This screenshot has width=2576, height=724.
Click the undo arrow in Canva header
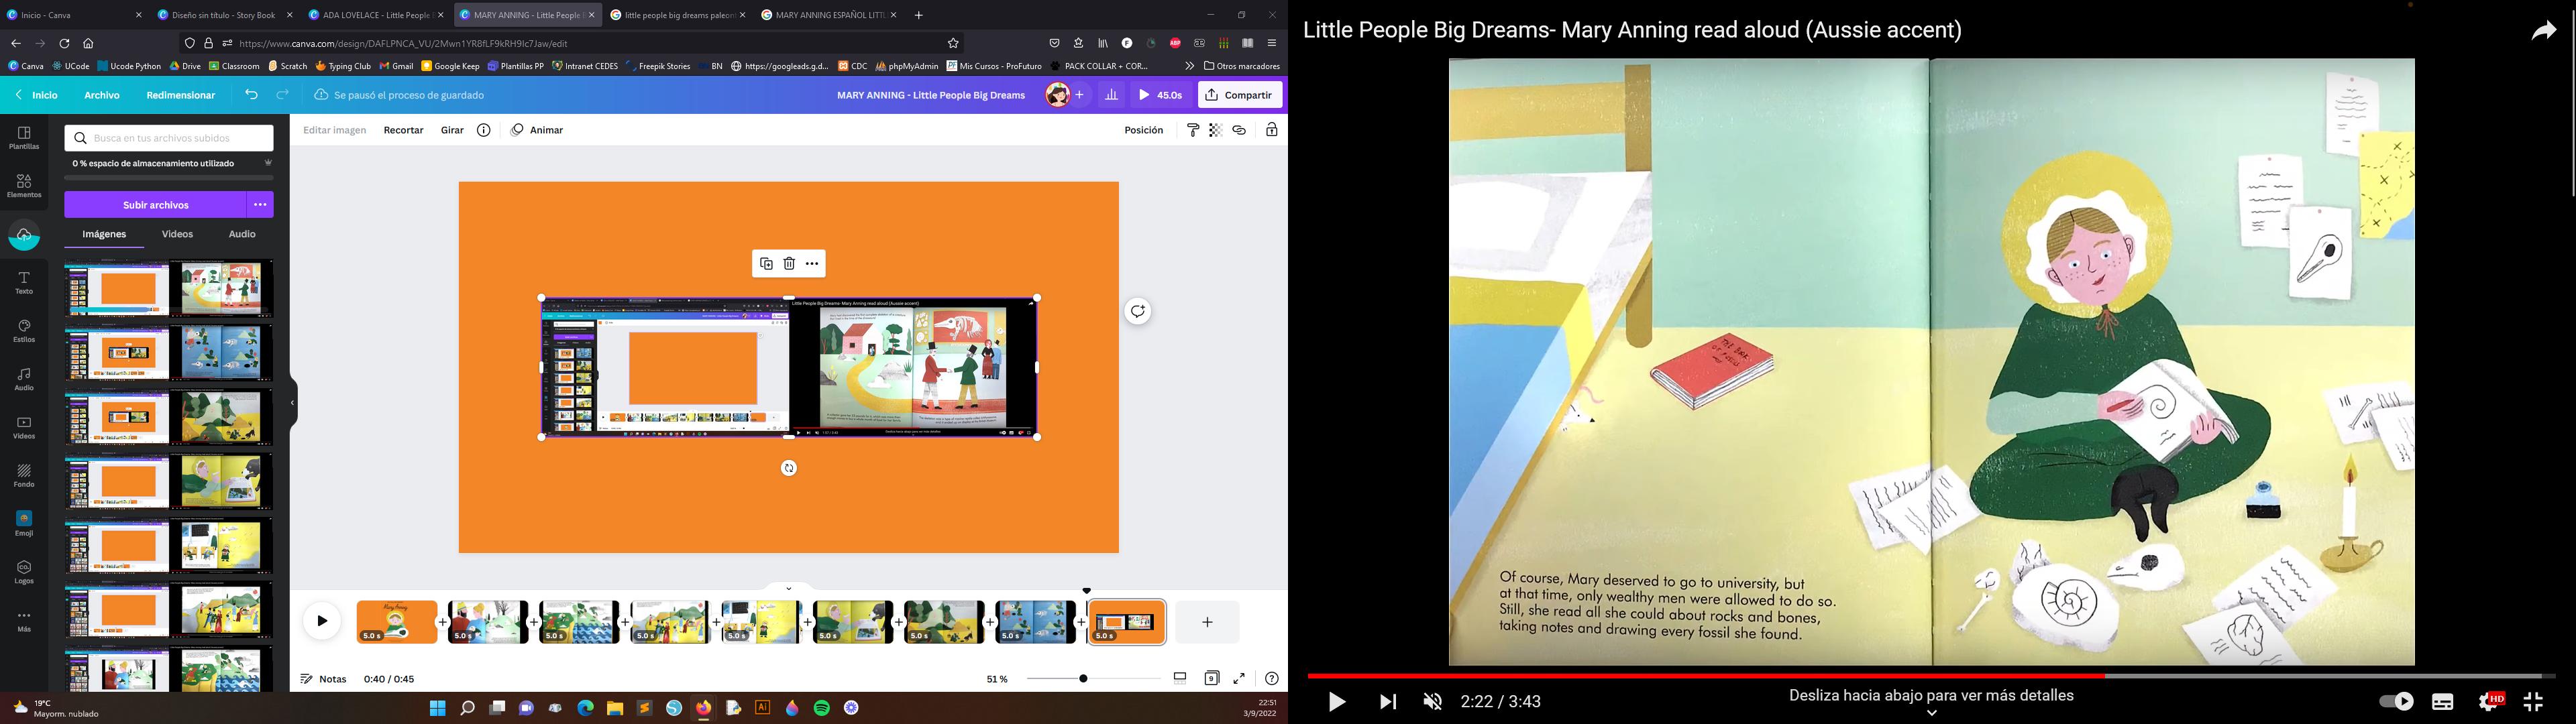pyautogui.click(x=251, y=95)
